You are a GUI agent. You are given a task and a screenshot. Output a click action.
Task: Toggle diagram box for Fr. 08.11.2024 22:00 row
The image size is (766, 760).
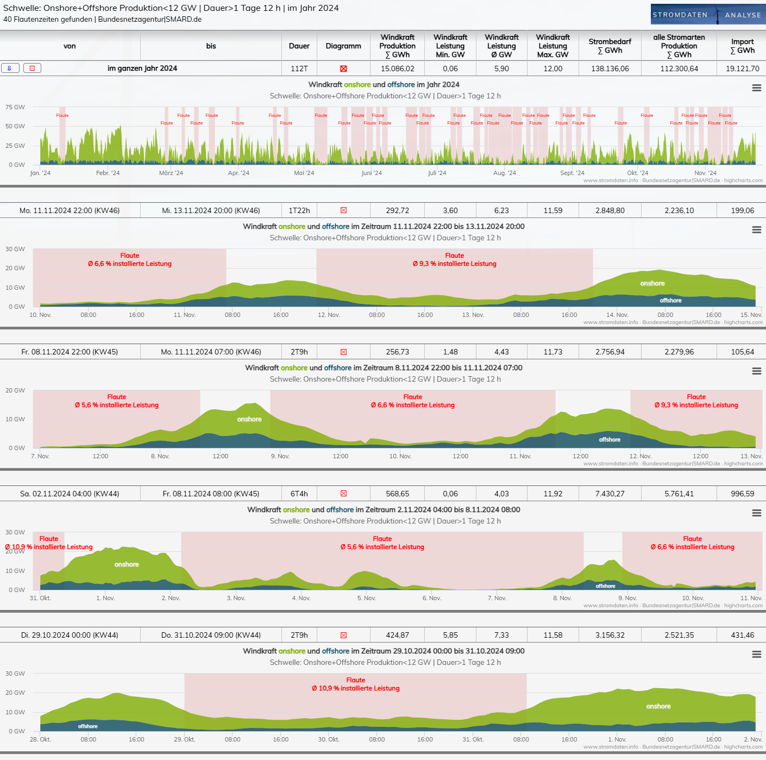click(x=343, y=352)
